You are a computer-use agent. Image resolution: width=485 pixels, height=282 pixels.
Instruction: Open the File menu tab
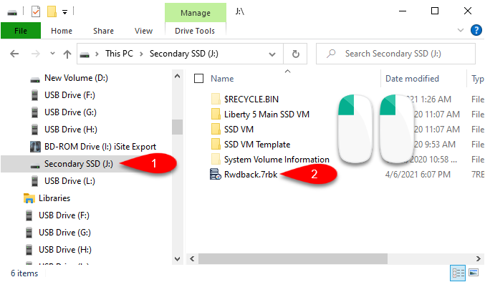pyautogui.click(x=21, y=31)
